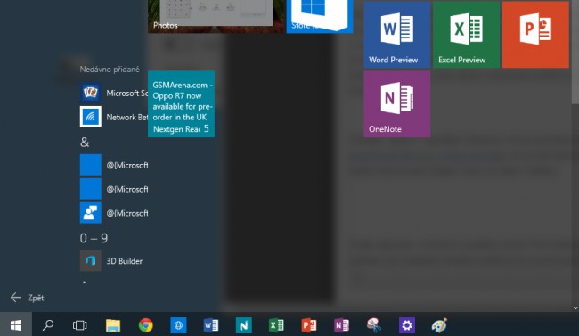579x336 pixels.
Task: Open the teal N app on taskbar
Action: tap(244, 325)
